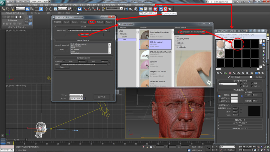This screenshot has height=152, width=270.
Task: Select the Link tool in main toolbar
Action: click(3, 9)
